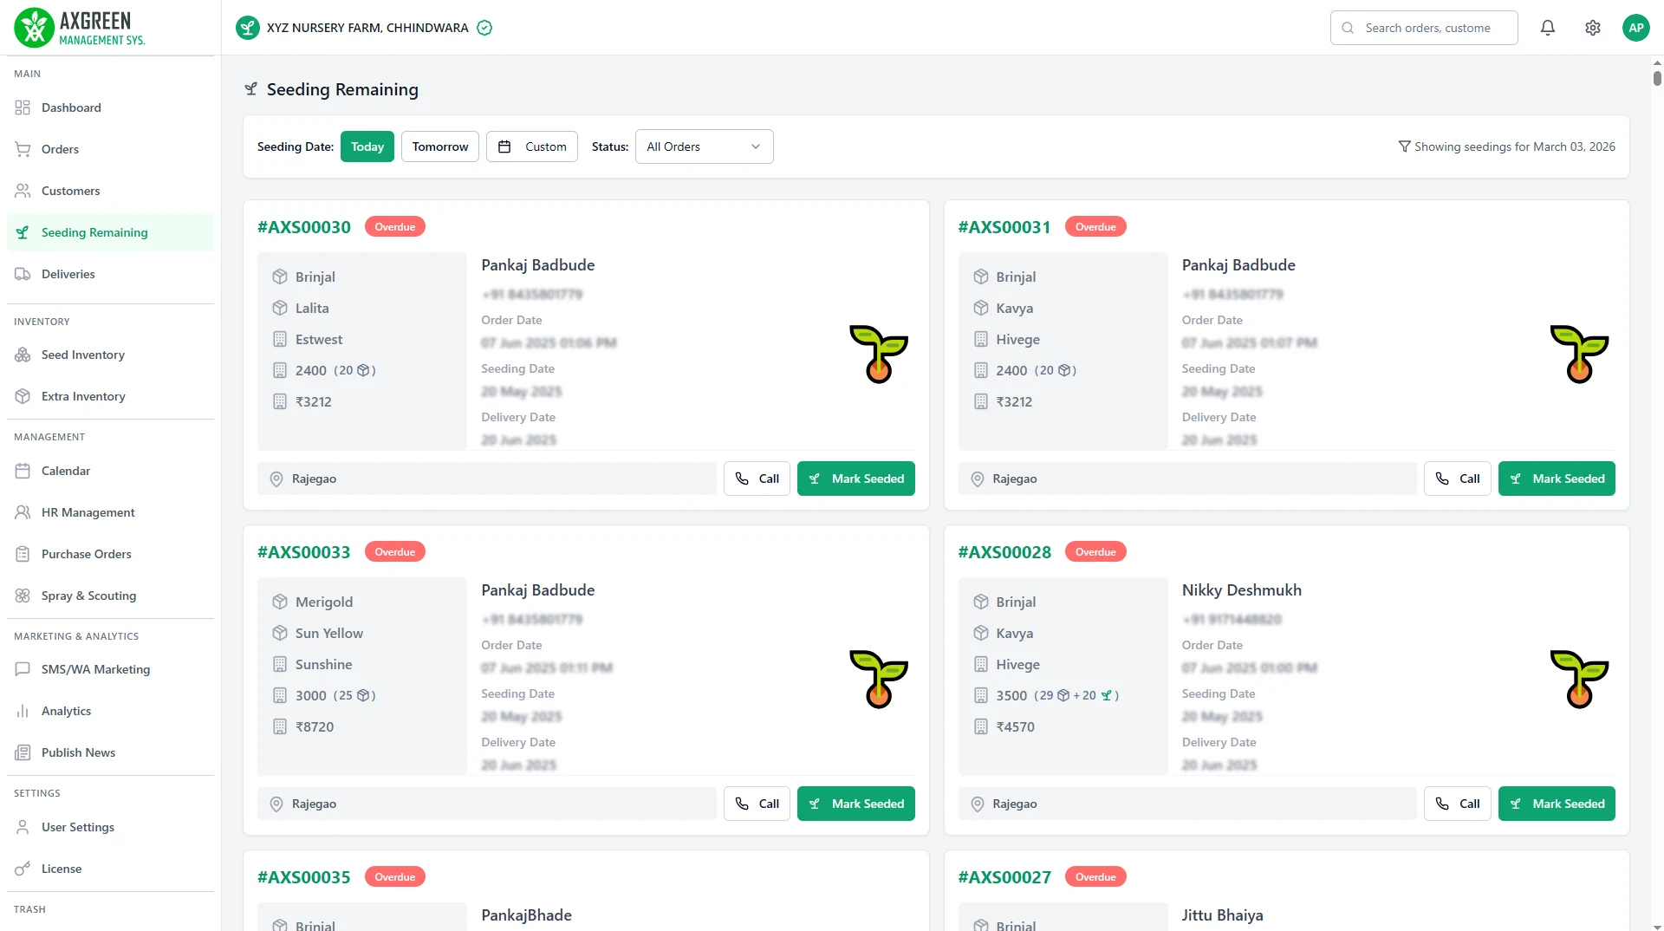
Task: Open the Seed Inventory menu item
Action: (82, 355)
